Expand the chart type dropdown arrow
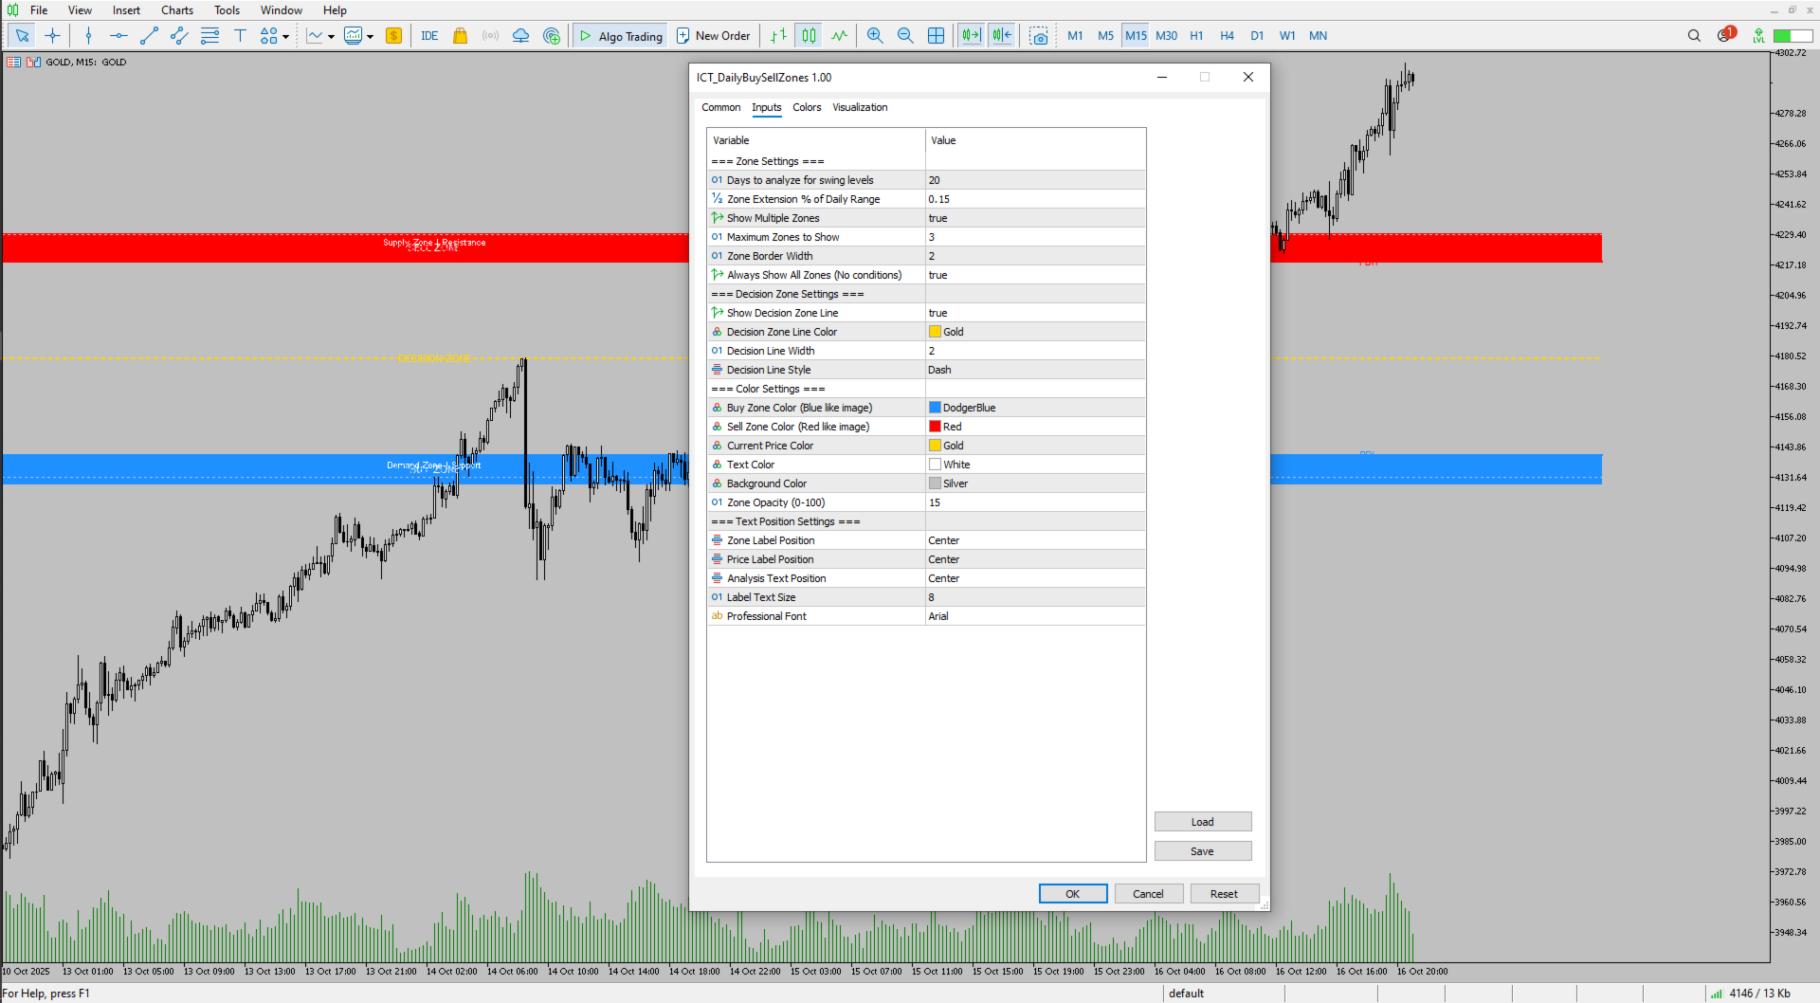 [x=331, y=37]
